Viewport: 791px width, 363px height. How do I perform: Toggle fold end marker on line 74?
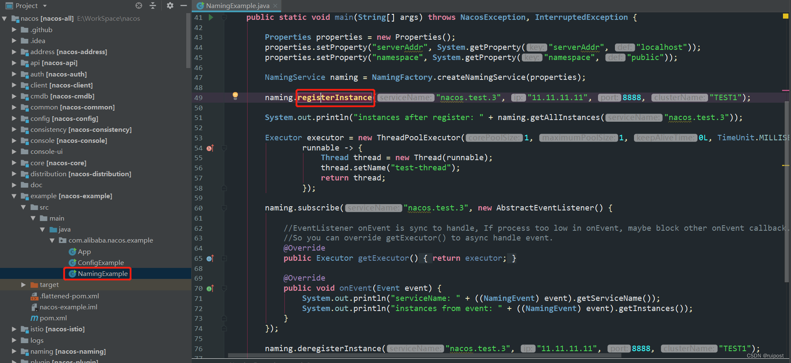(224, 328)
